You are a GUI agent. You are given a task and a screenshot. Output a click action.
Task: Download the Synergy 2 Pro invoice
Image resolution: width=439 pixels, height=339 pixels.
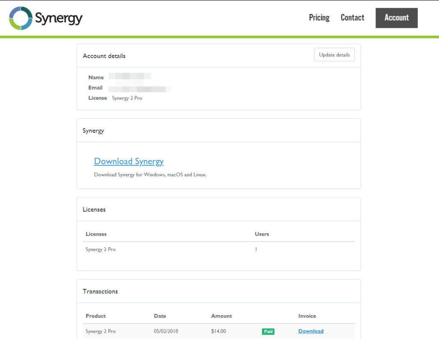[311, 331]
